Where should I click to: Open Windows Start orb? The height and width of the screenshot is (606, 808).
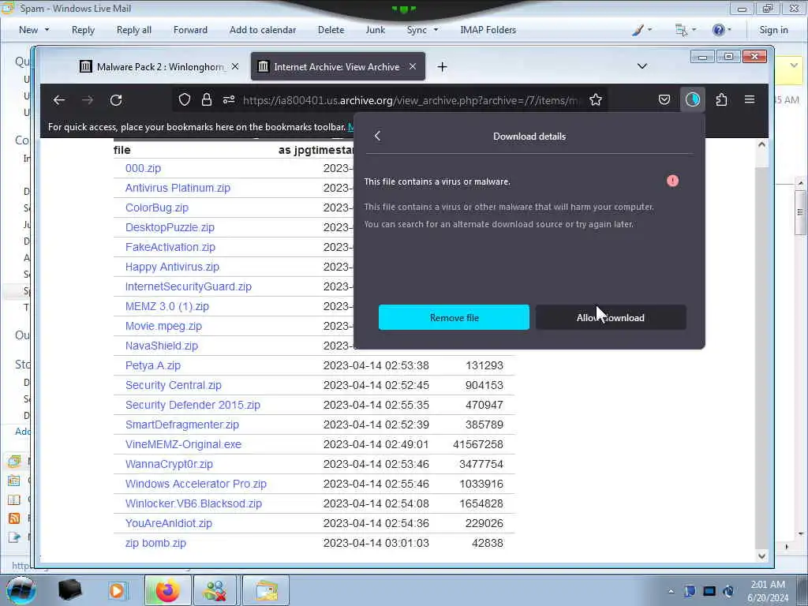pos(21,590)
